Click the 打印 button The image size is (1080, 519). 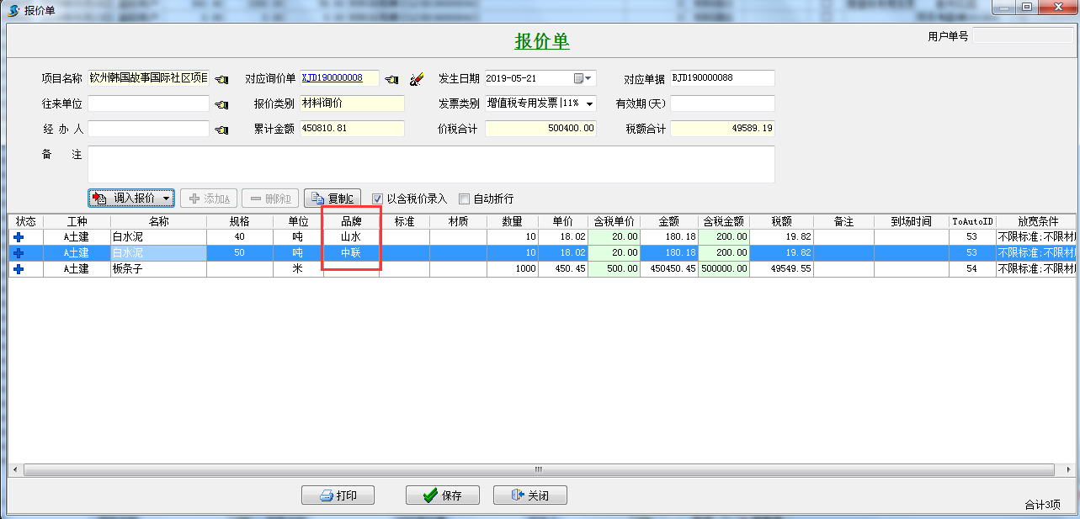tap(338, 495)
